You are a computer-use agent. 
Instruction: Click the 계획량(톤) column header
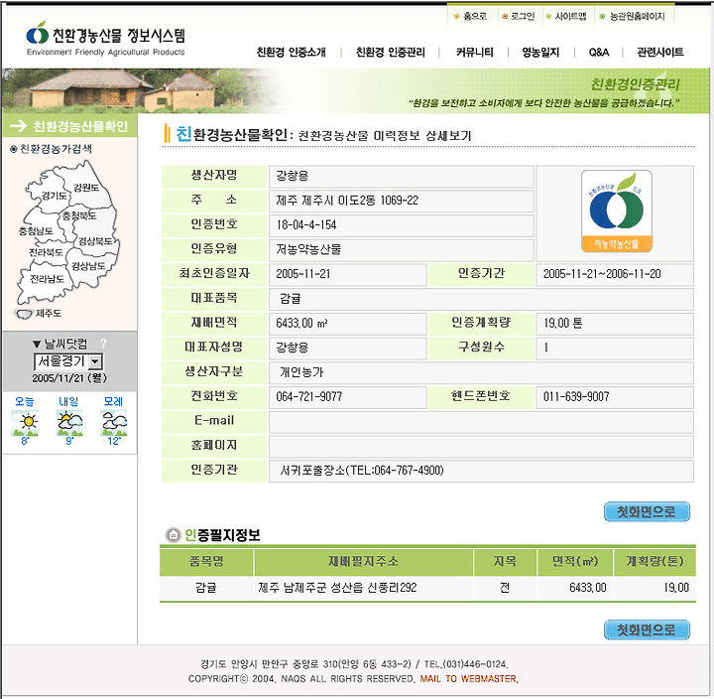(x=654, y=561)
